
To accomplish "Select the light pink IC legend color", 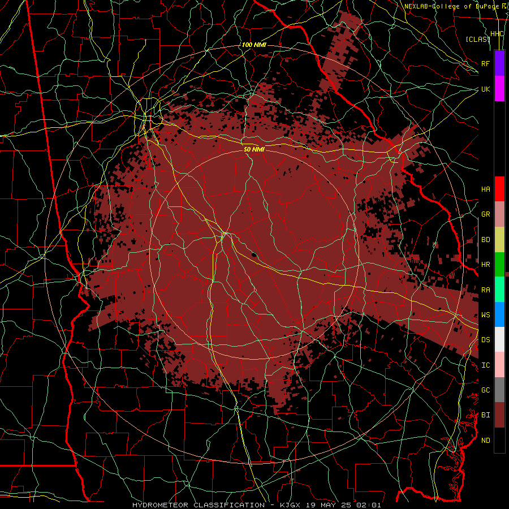I will coord(499,365).
